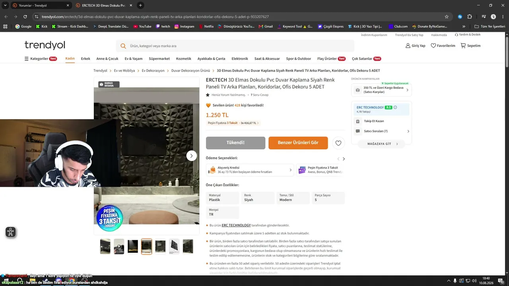Show next product image with arrow
509x286 pixels.
(x=192, y=156)
